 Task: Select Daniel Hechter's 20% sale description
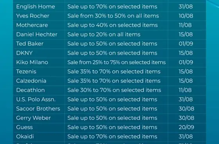[x=104, y=35]
